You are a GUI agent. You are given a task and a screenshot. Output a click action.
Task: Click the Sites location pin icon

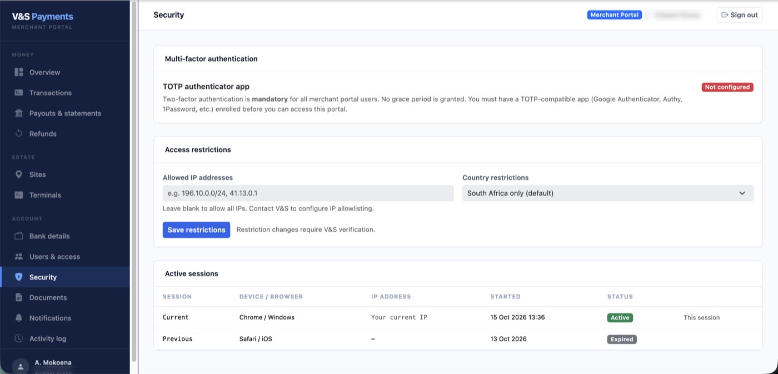[x=19, y=174]
